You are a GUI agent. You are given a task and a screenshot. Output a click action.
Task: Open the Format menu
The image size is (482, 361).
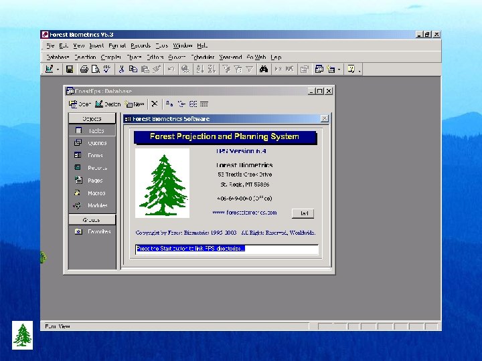tap(117, 45)
